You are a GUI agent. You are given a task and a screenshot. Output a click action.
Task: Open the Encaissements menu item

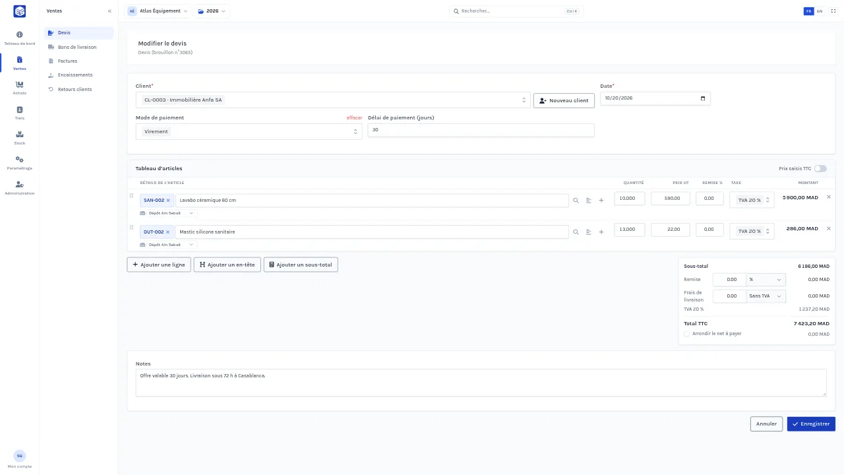pyautogui.click(x=78, y=75)
